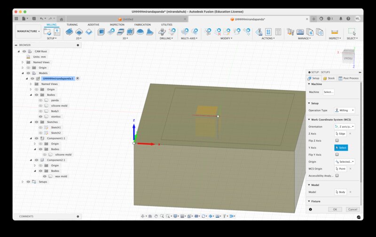Viewport: 376px width, 237px height.
Task: Click the OK button in Setup dialog
Action: pos(334,209)
